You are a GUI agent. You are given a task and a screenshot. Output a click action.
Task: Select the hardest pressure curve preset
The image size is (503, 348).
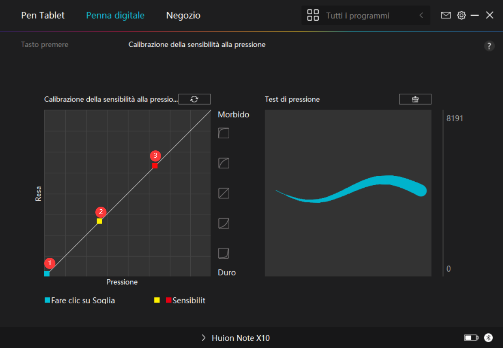click(223, 253)
